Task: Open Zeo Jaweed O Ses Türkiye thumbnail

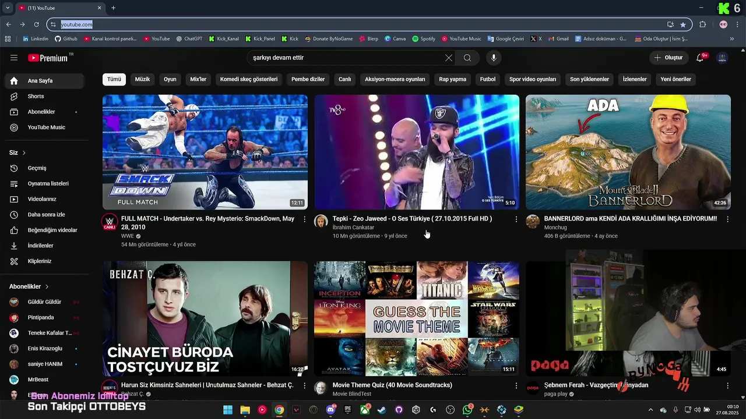Action: coord(417,152)
